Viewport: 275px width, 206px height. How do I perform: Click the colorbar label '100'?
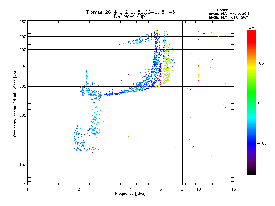(x=260, y=63)
